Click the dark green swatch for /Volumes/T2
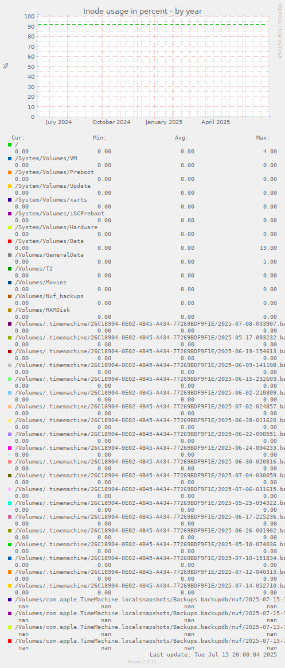This screenshot has width=285, height=668. point(10,269)
